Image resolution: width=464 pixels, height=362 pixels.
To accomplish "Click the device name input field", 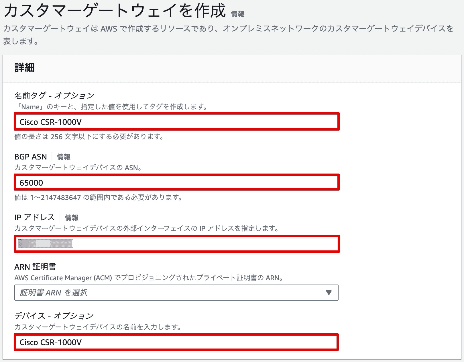I will pos(176,342).
